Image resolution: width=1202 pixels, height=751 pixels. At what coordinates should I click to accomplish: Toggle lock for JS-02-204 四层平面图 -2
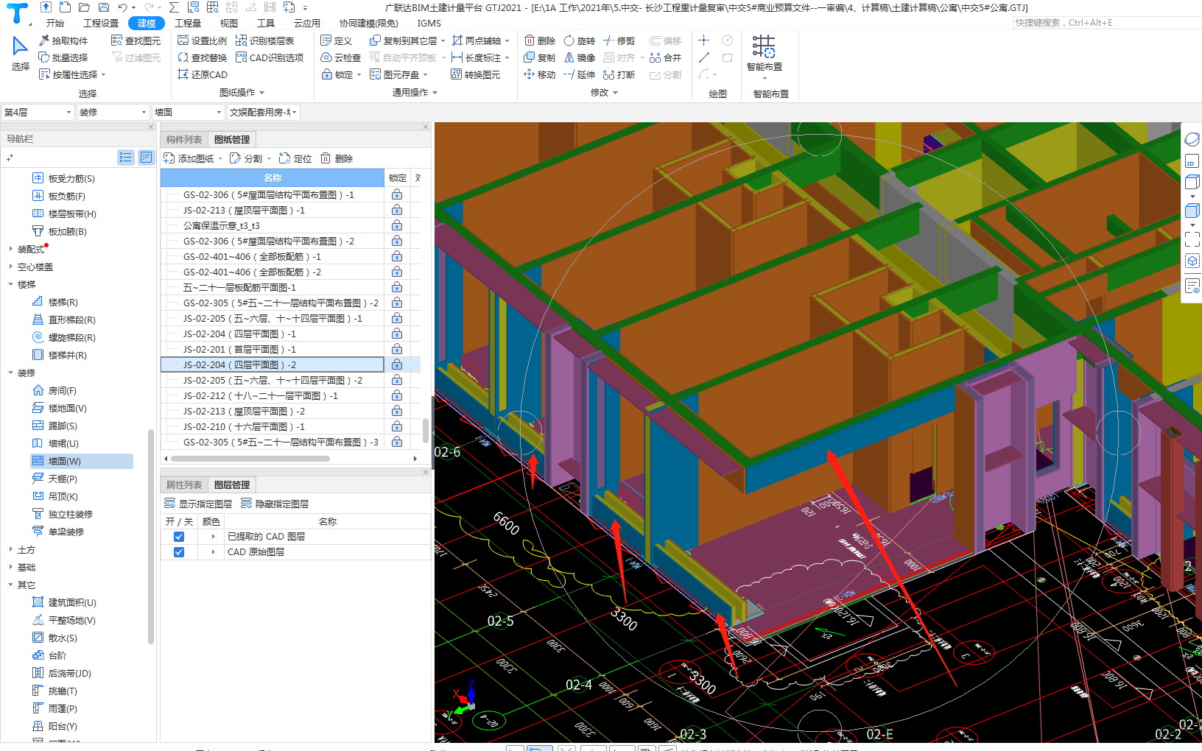[x=397, y=364]
